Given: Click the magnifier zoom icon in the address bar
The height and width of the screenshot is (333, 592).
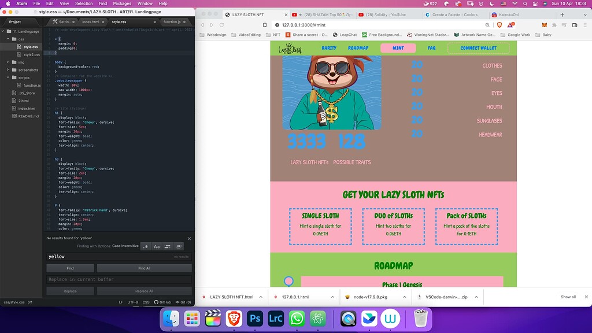Looking at the screenshot, I should [x=487, y=25].
